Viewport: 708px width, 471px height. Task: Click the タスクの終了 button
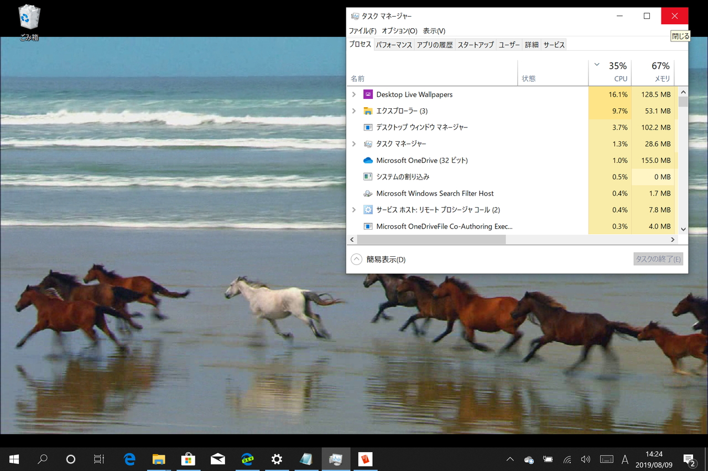tap(658, 258)
